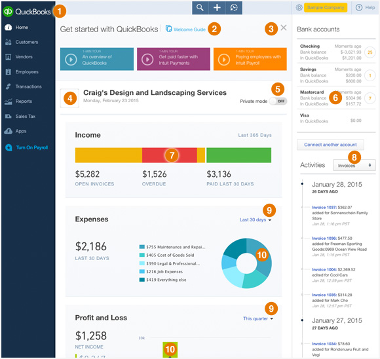Image resolution: width=380 pixels, height=359 pixels.
Task: Click the $1,526 overdue amount
Action: click(155, 174)
